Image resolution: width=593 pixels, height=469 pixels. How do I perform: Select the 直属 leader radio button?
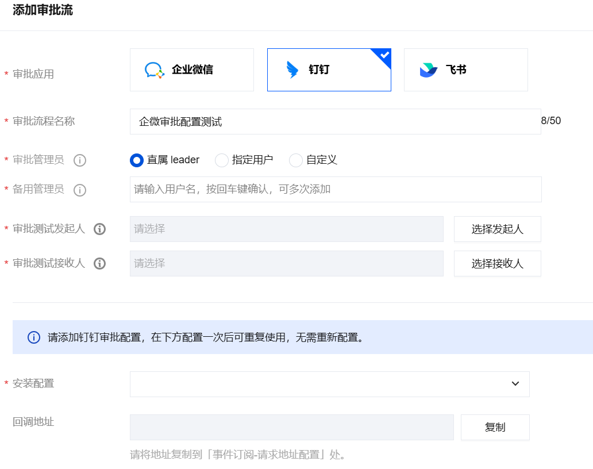pos(137,160)
